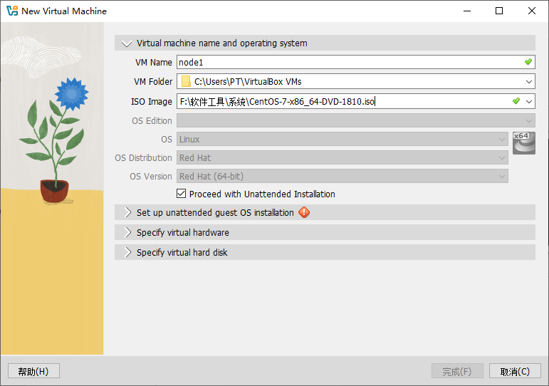The height and width of the screenshot is (386, 549).
Task: Click the OS Version label
Action: click(x=151, y=177)
